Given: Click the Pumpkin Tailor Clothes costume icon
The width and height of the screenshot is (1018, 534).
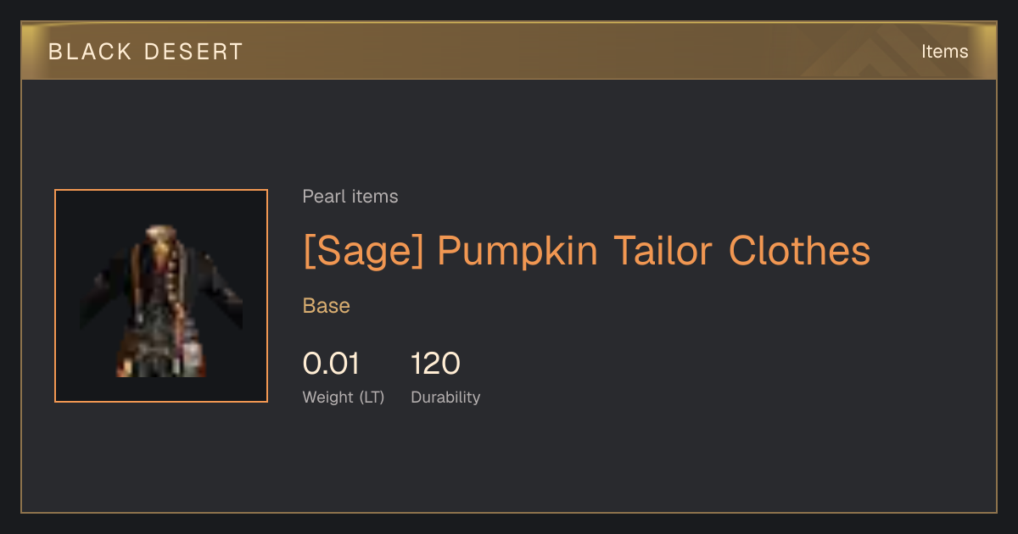Looking at the screenshot, I should (x=161, y=300).
